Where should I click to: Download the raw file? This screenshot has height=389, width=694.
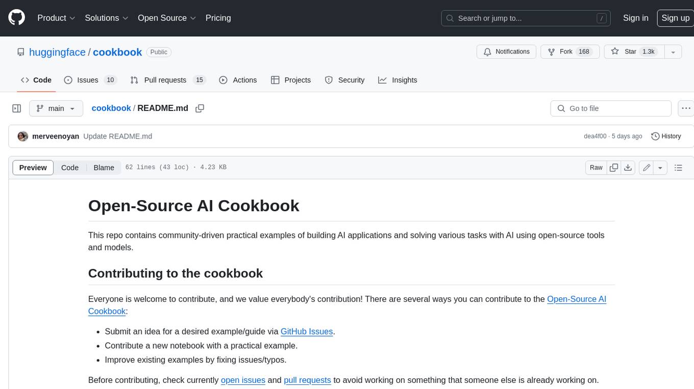click(628, 168)
